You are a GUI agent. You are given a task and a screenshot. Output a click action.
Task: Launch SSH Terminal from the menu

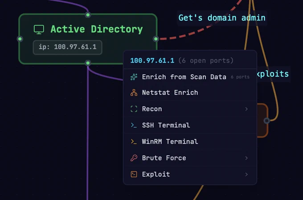(190, 125)
